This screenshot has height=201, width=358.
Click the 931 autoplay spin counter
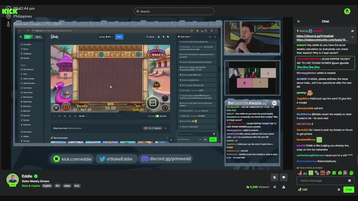153,103
